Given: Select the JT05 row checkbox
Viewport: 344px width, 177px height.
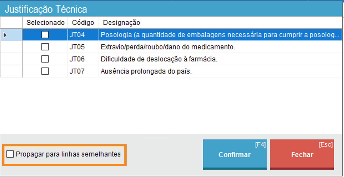Looking at the screenshot, I should 45,47.
